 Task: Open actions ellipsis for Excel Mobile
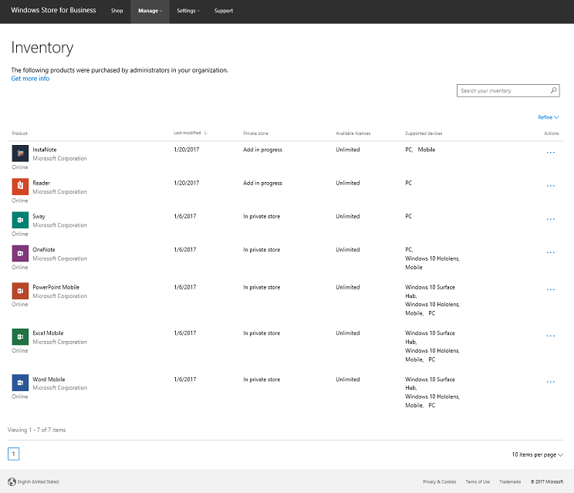click(551, 336)
